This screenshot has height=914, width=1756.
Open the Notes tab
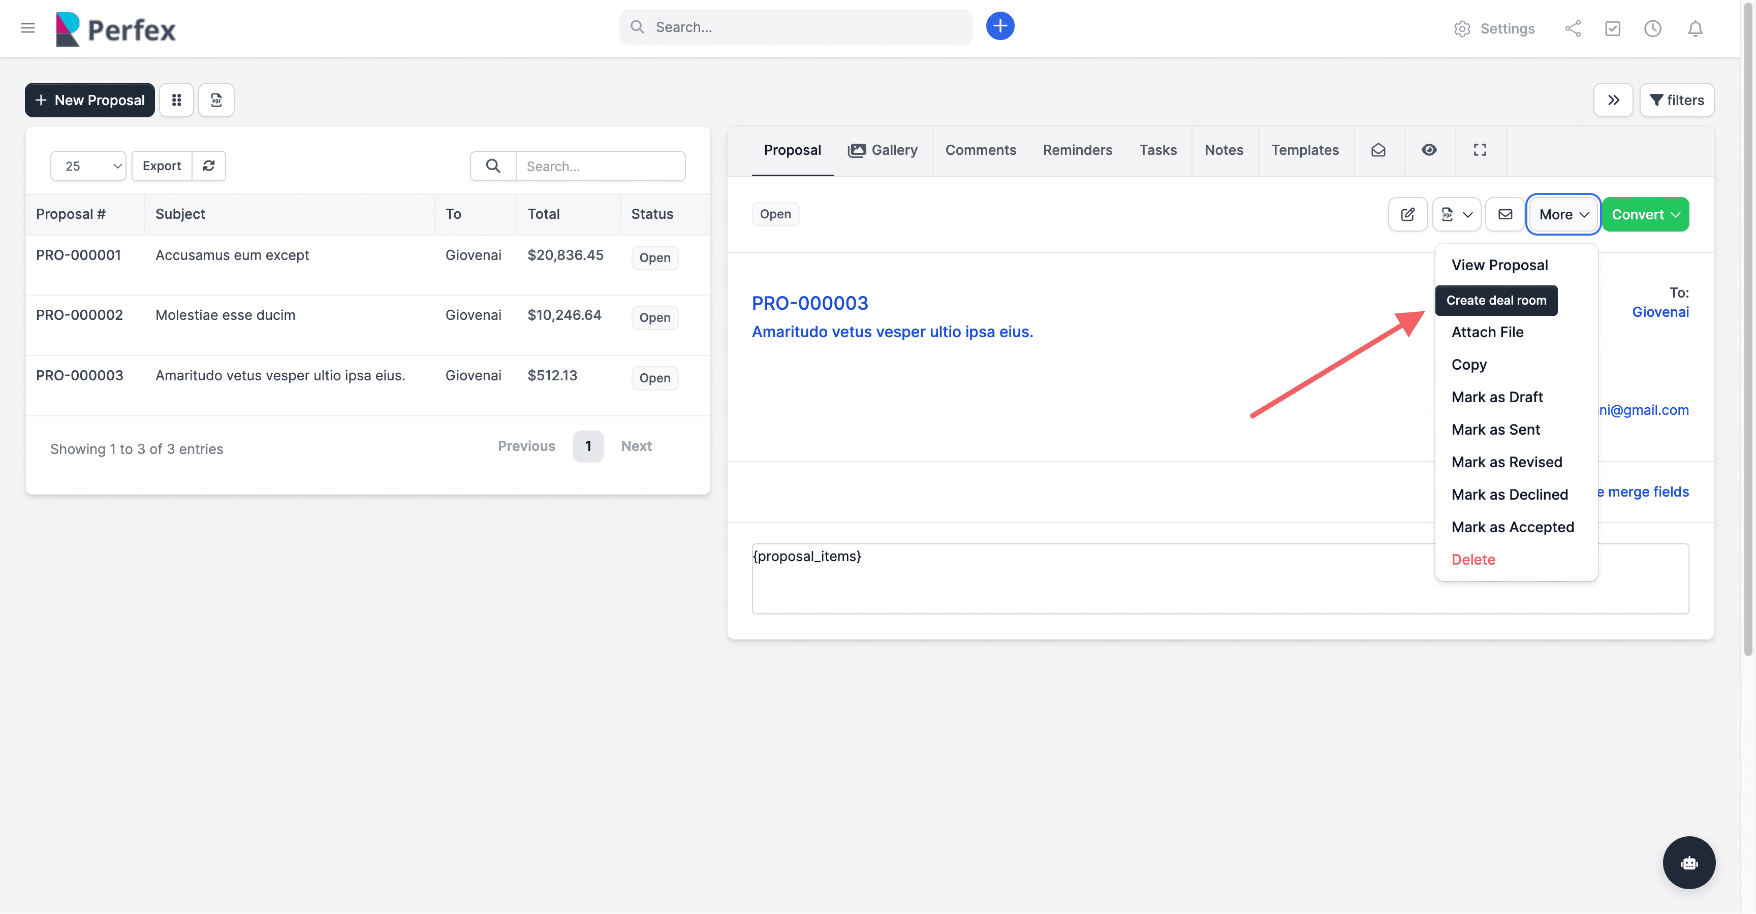point(1224,150)
